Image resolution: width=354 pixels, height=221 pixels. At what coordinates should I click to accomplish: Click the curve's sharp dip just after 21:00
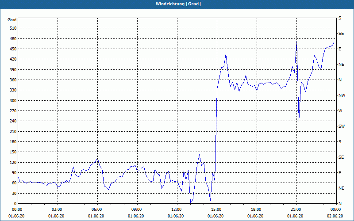coord(299,121)
